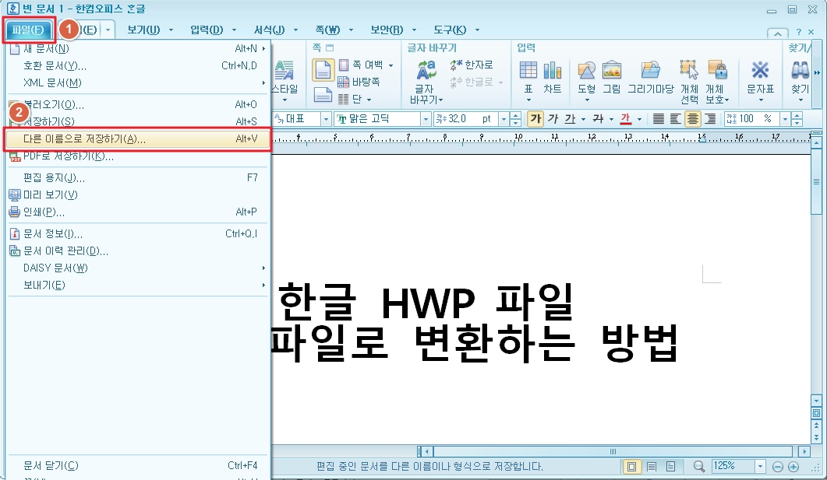Toggle bold formatting

point(535,118)
